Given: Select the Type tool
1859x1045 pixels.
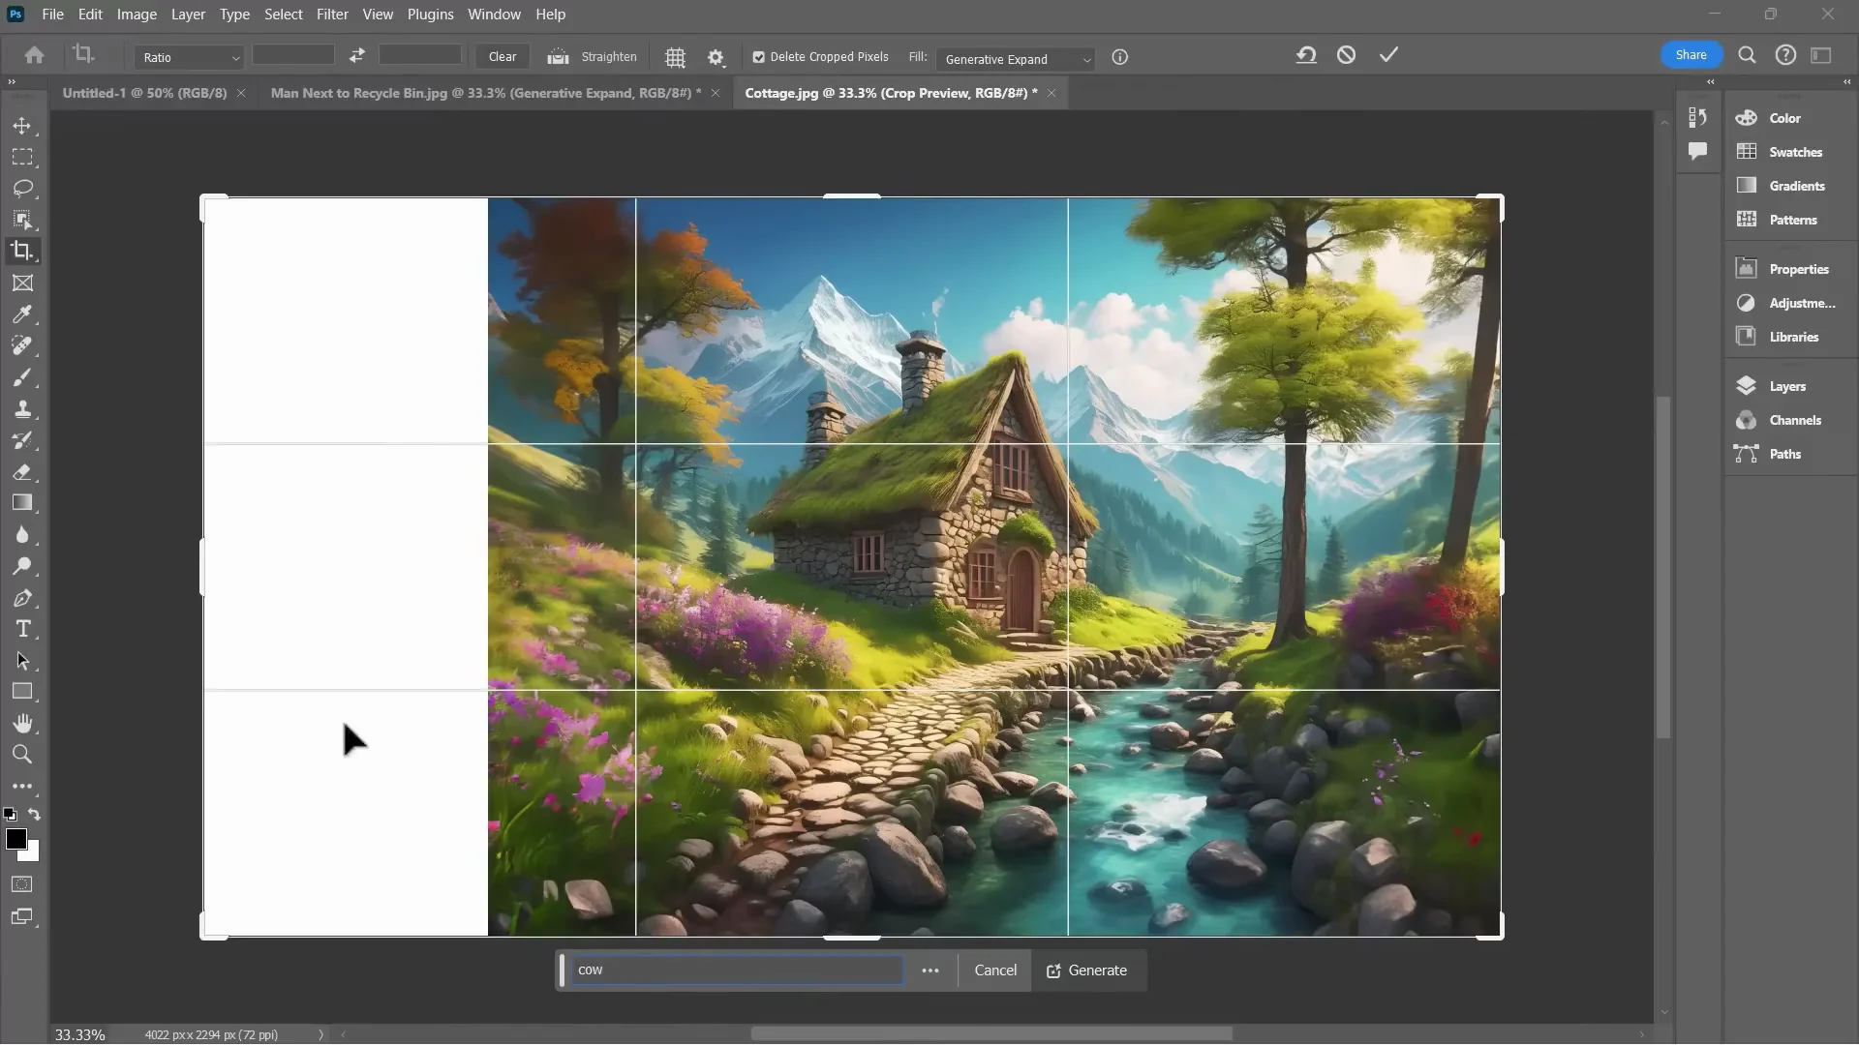Looking at the screenshot, I should click(x=22, y=629).
